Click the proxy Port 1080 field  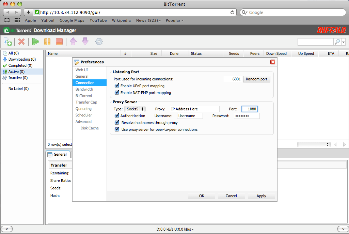pos(250,109)
